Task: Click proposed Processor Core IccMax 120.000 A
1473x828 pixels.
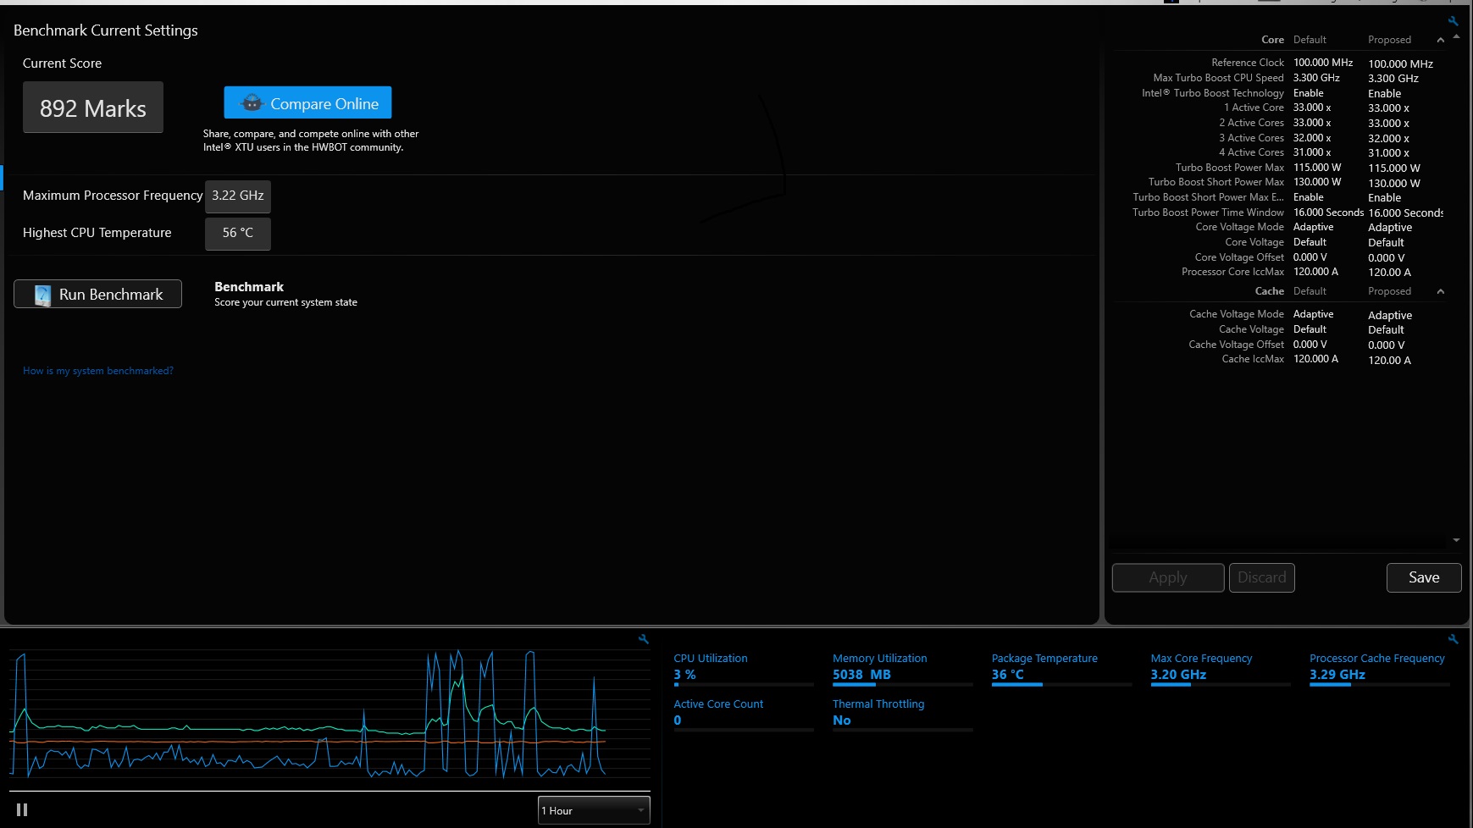Action: click(x=1389, y=272)
